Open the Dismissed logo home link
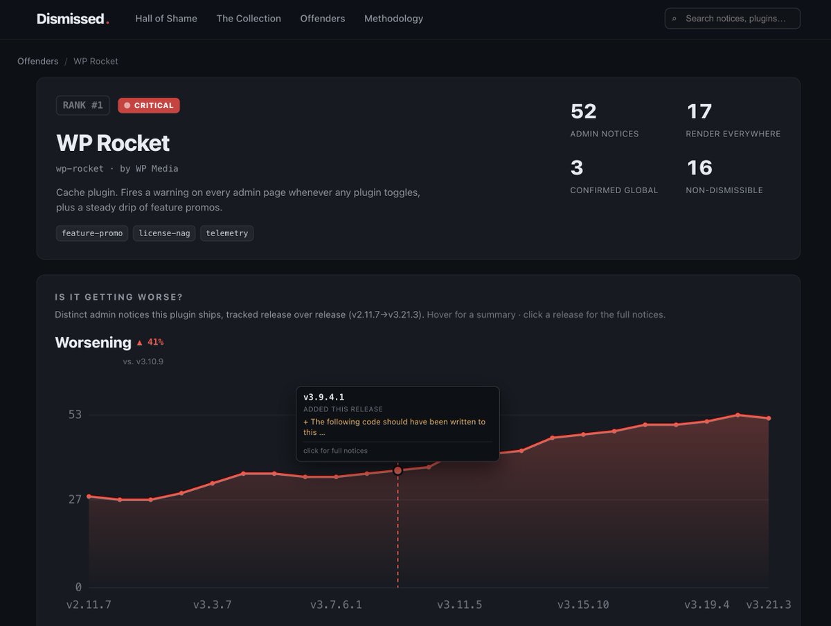831x626 pixels. (x=73, y=19)
